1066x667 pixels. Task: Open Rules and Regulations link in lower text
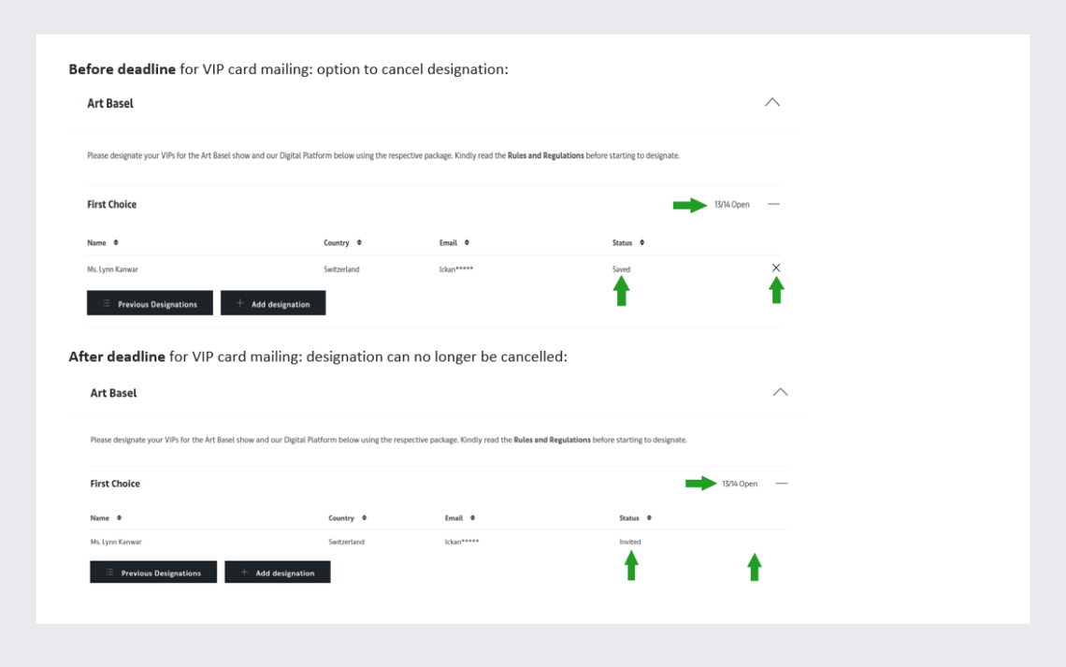point(552,440)
